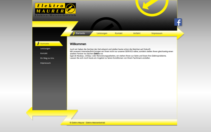Open Kontakt in the left sidebar
Image resolution: width=211 pixels, height=132 pixels.
click(44, 54)
